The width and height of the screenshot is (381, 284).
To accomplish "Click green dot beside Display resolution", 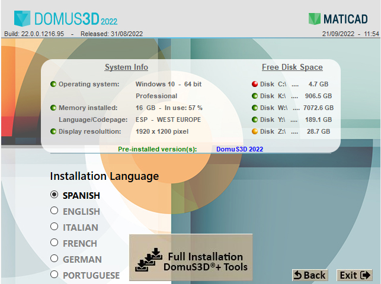I will pos(53,131).
